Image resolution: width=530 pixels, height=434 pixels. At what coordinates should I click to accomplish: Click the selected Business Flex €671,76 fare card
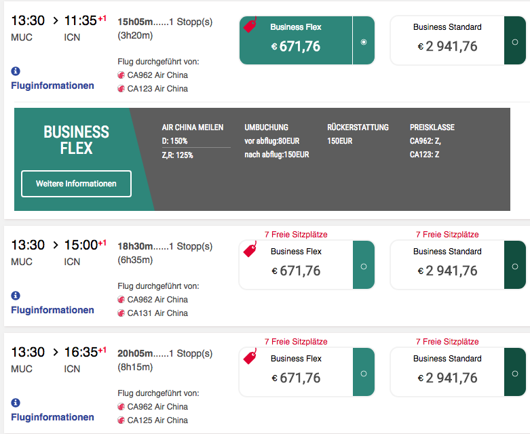[296, 41]
